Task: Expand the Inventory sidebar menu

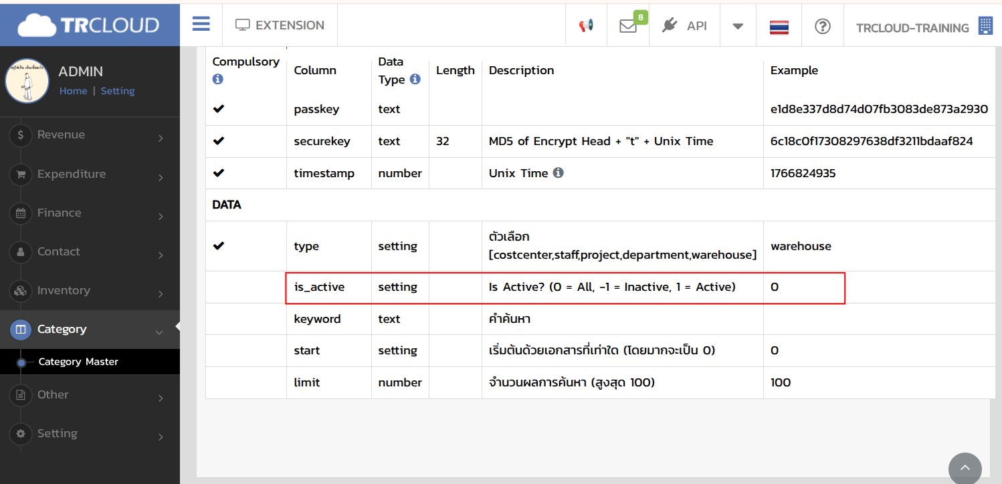Action: 90,291
